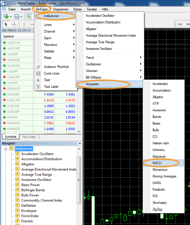
Task: Click the Navigator scrollbar thumb
Action: coord(79,180)
